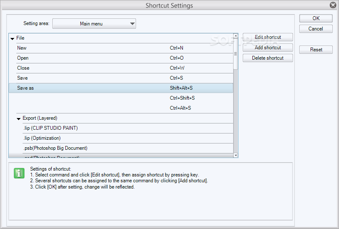This screenshot has height=229, width=339.
Task: Select the Save as row
Action: [121, 88]
